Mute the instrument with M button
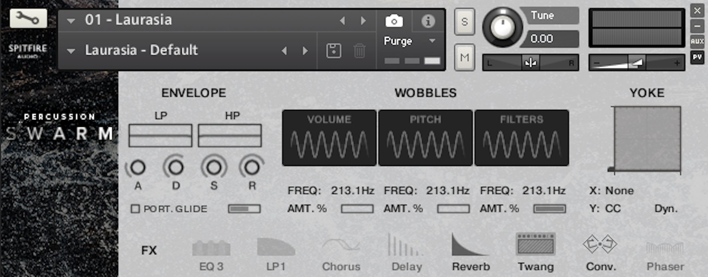The height and width of the screenshot is (277, 708). click(x=464, y=57)
